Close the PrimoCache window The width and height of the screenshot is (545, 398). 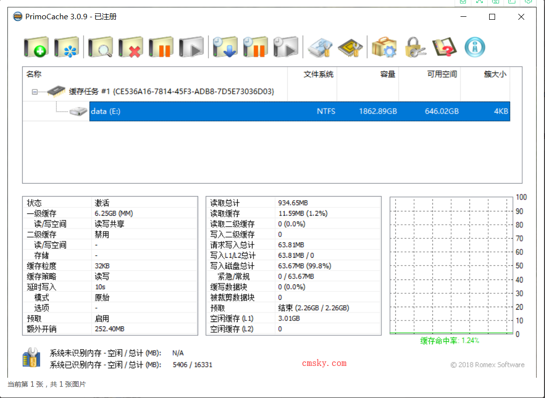pyautogui.click(x=521, y=17)
